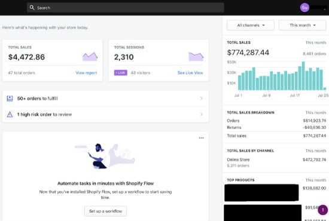Open the purple notification badge bubble
The width and height of the screenshot is (329, 221).
click(322, 210)
